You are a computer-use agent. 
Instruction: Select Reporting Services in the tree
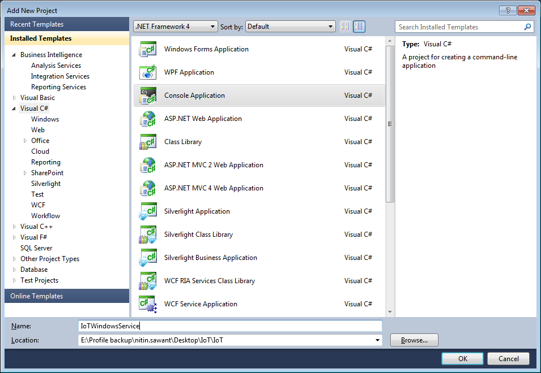pos(59,86)
